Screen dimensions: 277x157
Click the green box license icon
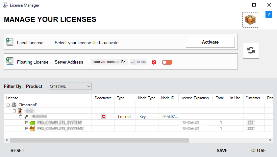[33, 123]
